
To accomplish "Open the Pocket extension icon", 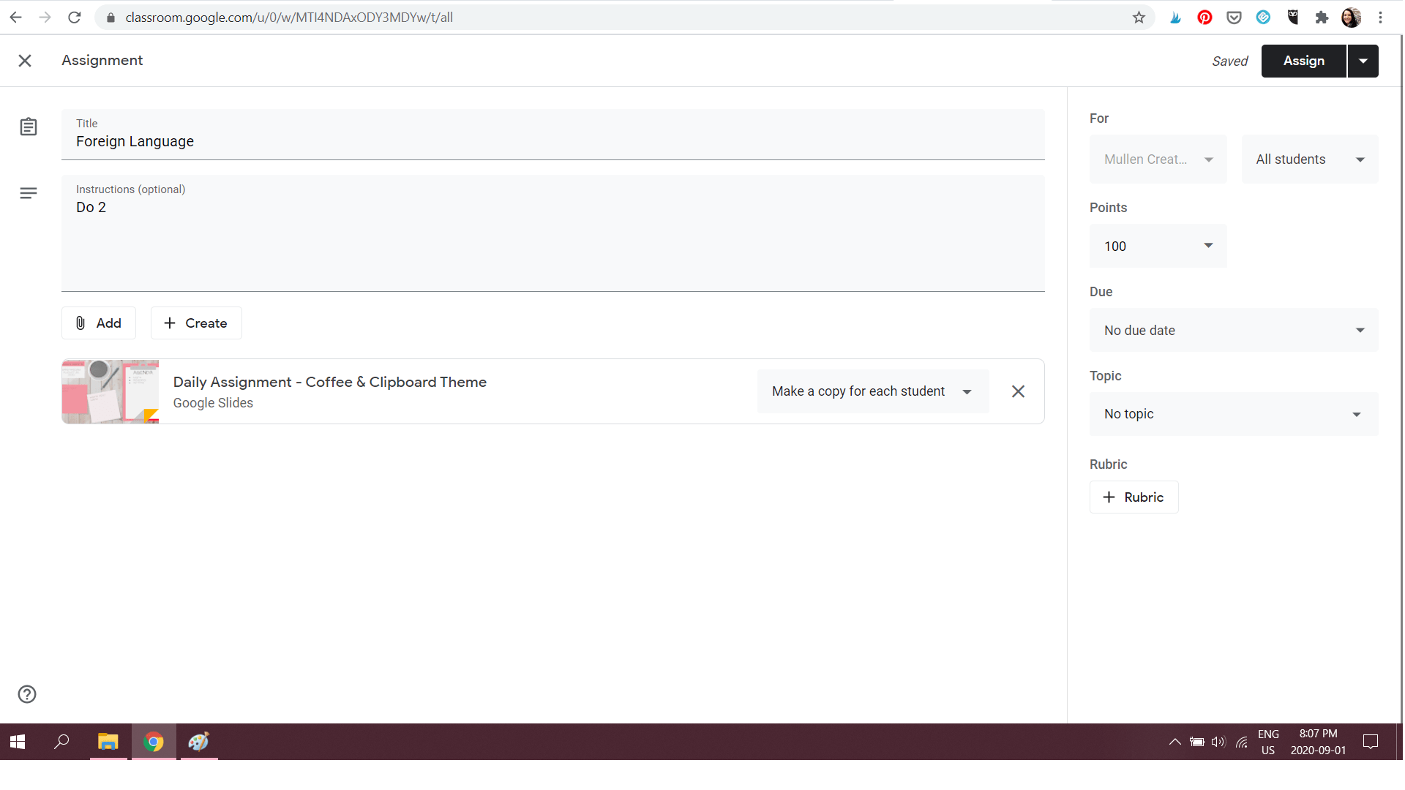I will (1234, 17).
